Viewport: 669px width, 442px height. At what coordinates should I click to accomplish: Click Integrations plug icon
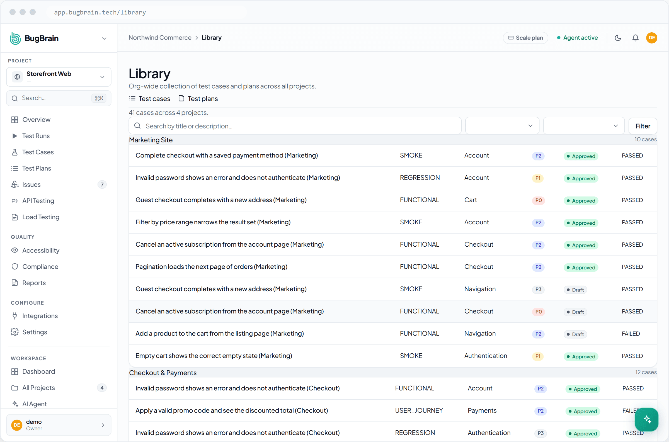point(15,316)
